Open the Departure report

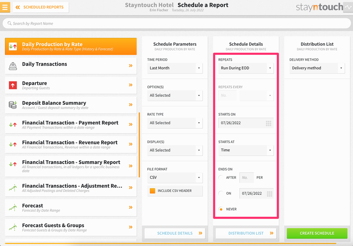(71, 85)
